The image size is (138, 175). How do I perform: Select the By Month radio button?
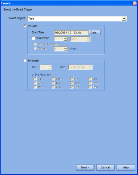pos(25,60)
